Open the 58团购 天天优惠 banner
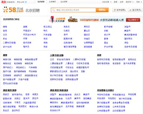Image resolution: width=143 pixels, height=114 pixels. (x=57, y=20)
